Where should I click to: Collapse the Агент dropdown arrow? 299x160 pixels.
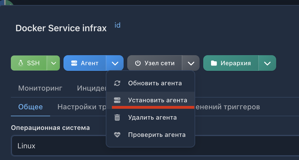[x=115, y=63]
